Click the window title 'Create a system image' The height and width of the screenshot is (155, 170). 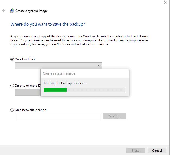[32, 11]
